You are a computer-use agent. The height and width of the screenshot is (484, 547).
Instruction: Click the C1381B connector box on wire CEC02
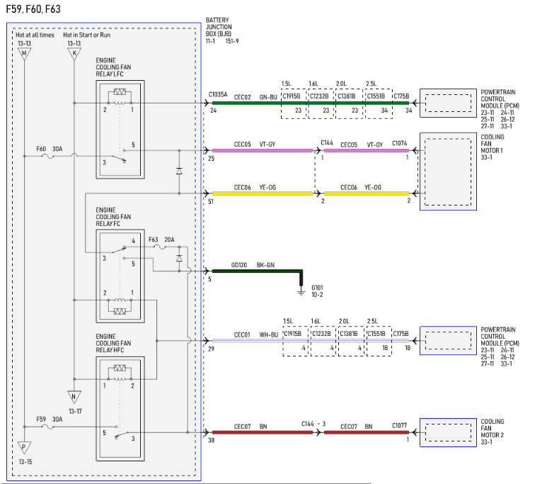pos(349,103)
